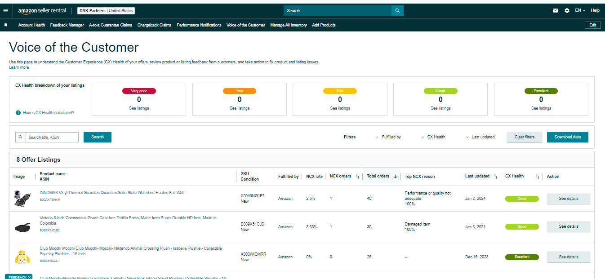This screenshot has width=605, height=279.
Task: Sort by CX Health column arrows
Action: (537, 177)
